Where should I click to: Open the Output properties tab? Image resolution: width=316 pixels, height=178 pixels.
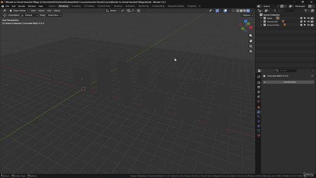(x=259, y=87)
